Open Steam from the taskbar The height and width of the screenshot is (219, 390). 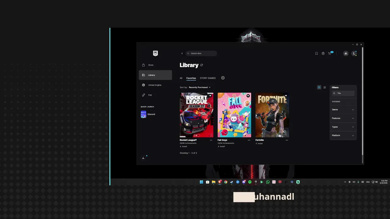click(x=232, y=182)
